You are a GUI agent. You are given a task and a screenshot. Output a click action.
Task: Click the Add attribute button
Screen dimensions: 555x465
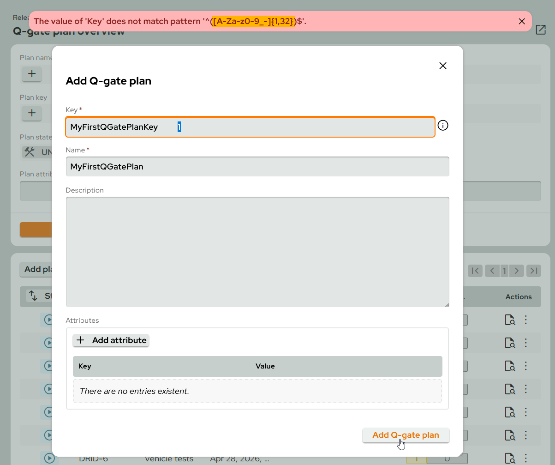[x=111, y=340]
